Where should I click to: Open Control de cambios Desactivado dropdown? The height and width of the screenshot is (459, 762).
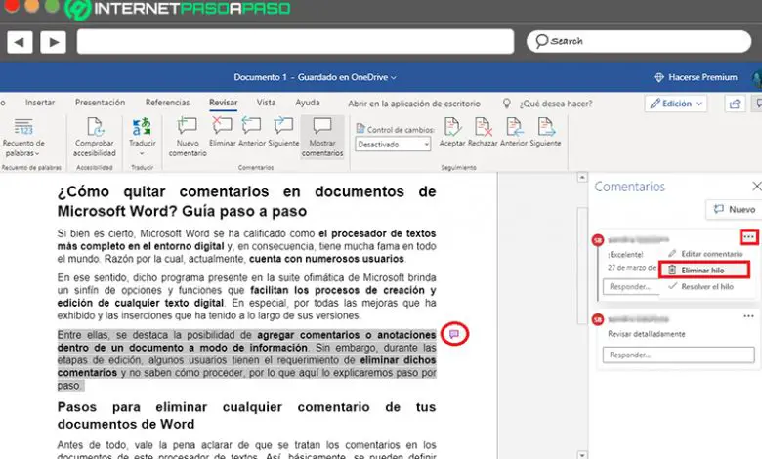[393, 145]
